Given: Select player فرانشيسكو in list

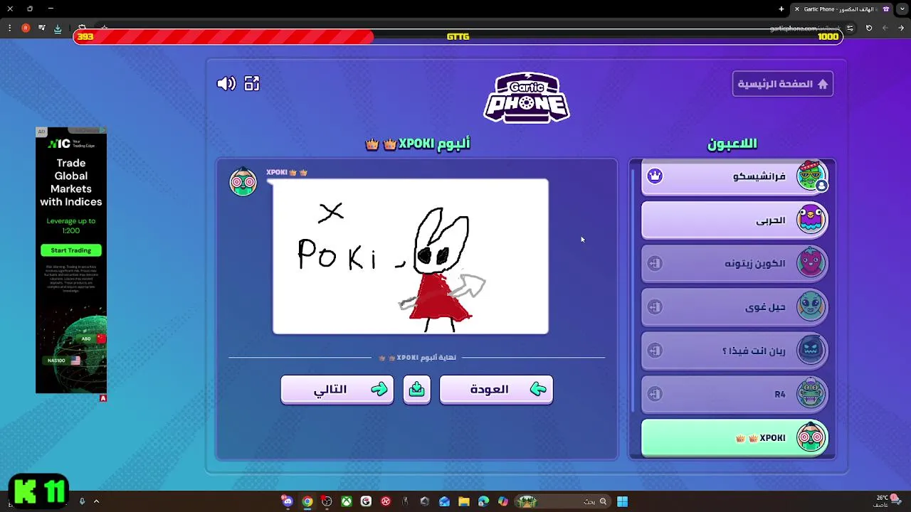Looking at the screenshot, I should (735, 176).
